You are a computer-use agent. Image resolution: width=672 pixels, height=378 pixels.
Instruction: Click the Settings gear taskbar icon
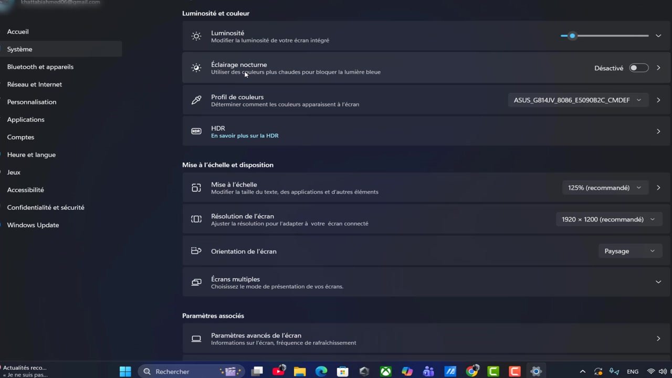tap(536, 371)
